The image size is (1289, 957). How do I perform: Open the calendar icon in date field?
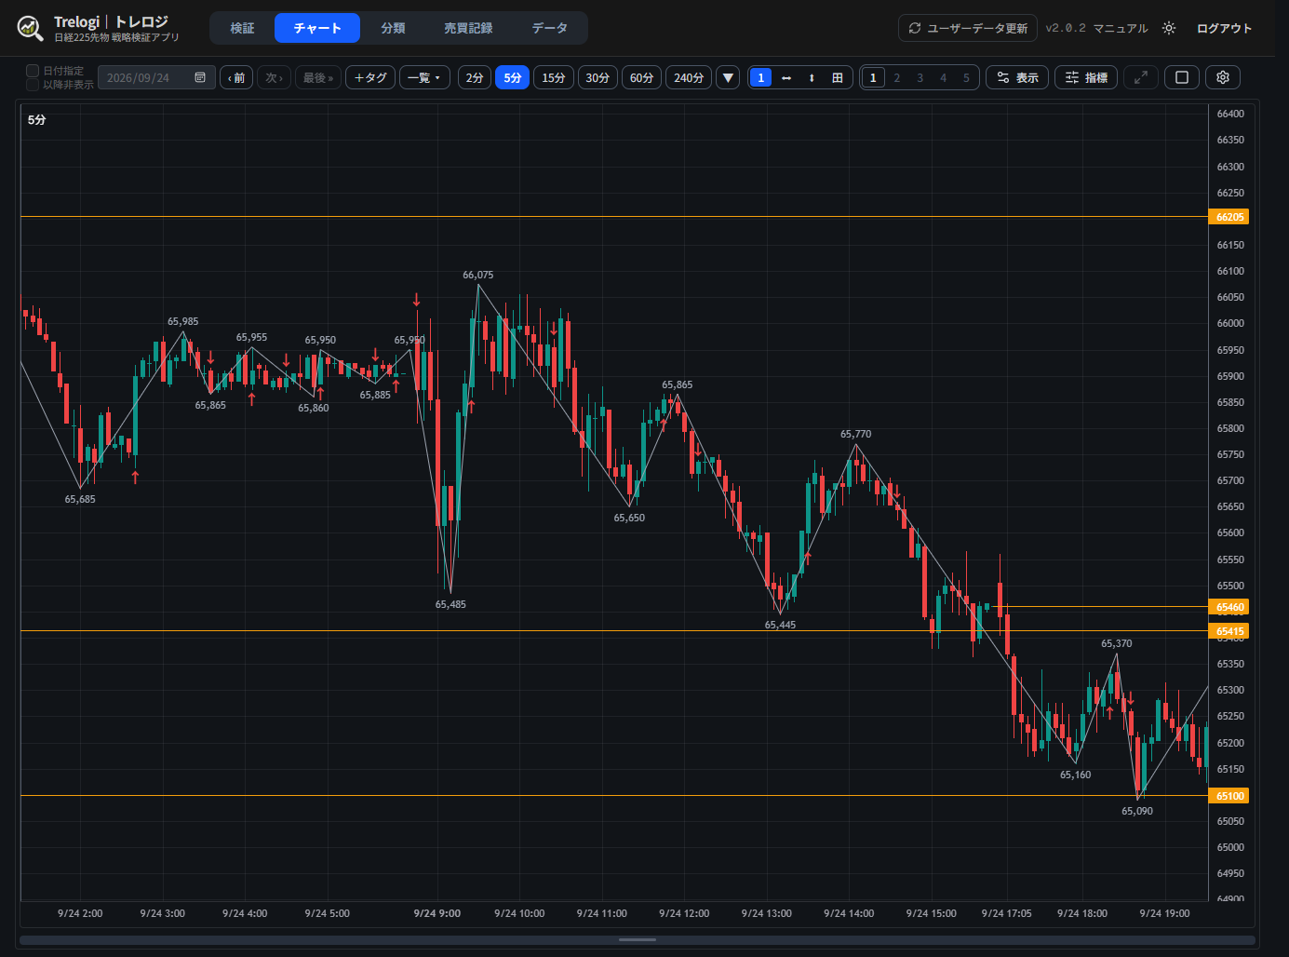(200, 77)
